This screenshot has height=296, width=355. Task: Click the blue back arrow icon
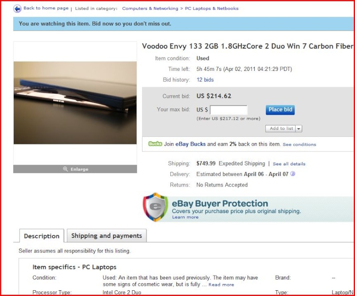click(x=17, y=8)
